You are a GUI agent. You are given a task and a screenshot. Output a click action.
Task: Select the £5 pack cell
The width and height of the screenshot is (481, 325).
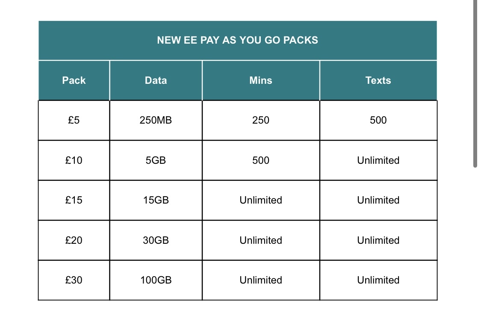click(74, 120)
